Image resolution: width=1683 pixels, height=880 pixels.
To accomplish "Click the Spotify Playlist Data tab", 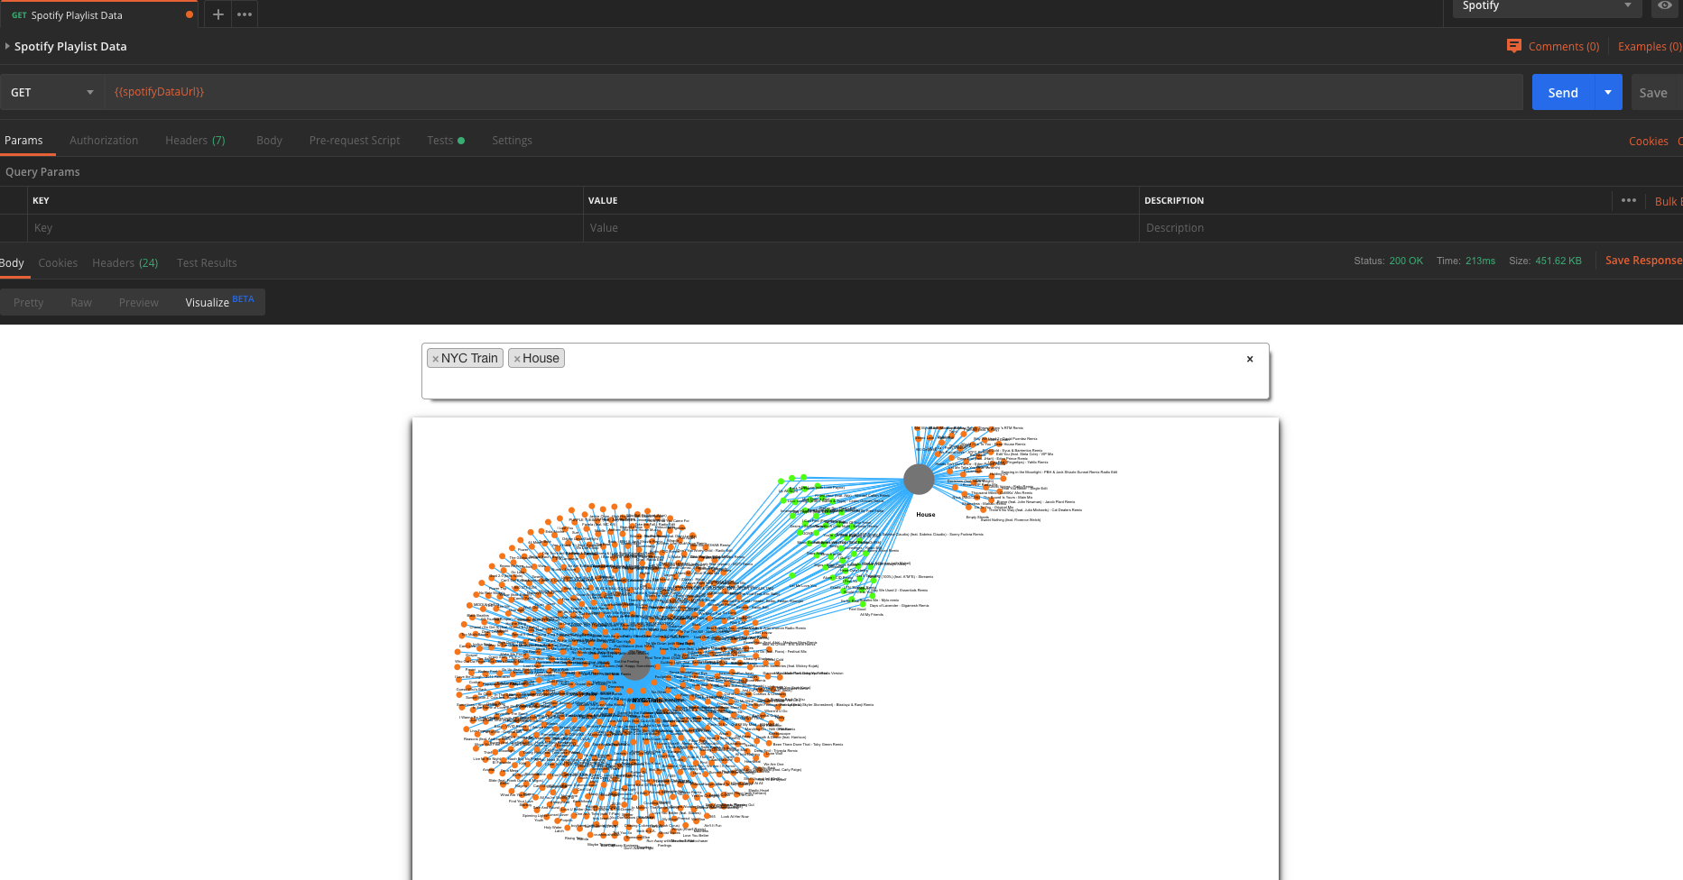I will click(97, 14).
